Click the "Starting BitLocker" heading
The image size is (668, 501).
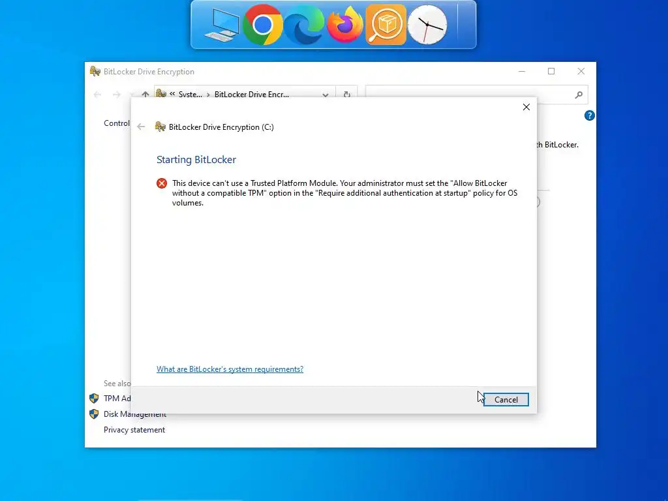point(196,159)
